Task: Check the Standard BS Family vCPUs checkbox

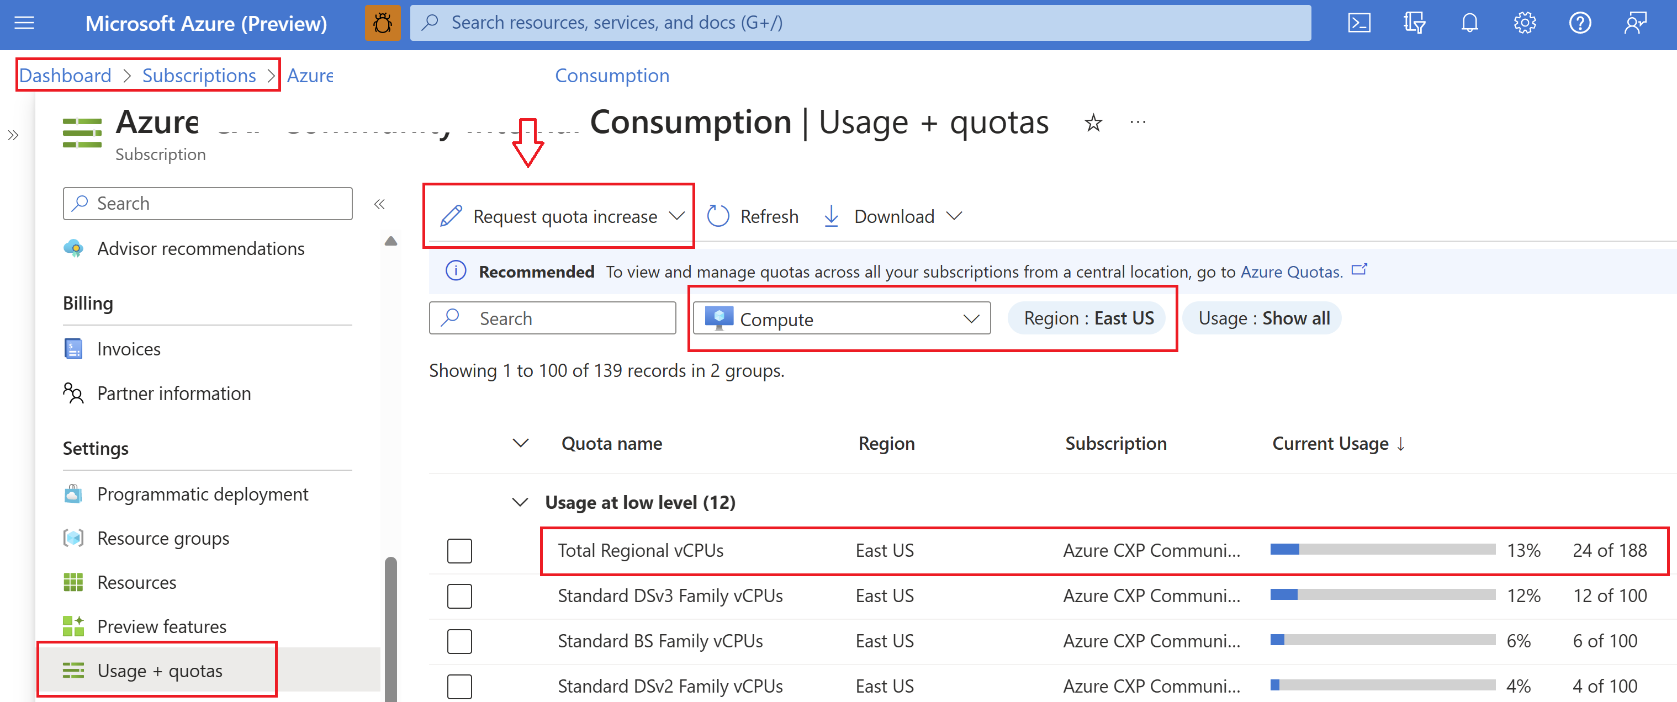Action: pyautogui.click(x=459, y=641)
